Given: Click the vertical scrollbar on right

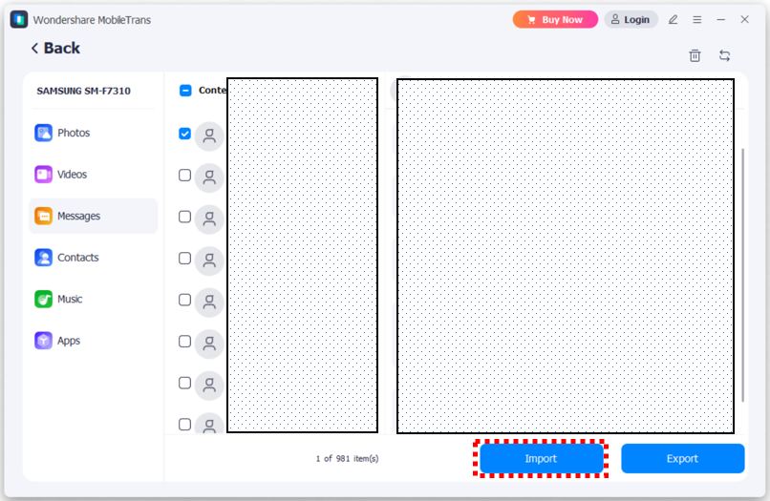Looking at the screenshot, I should tap(743, 275).
